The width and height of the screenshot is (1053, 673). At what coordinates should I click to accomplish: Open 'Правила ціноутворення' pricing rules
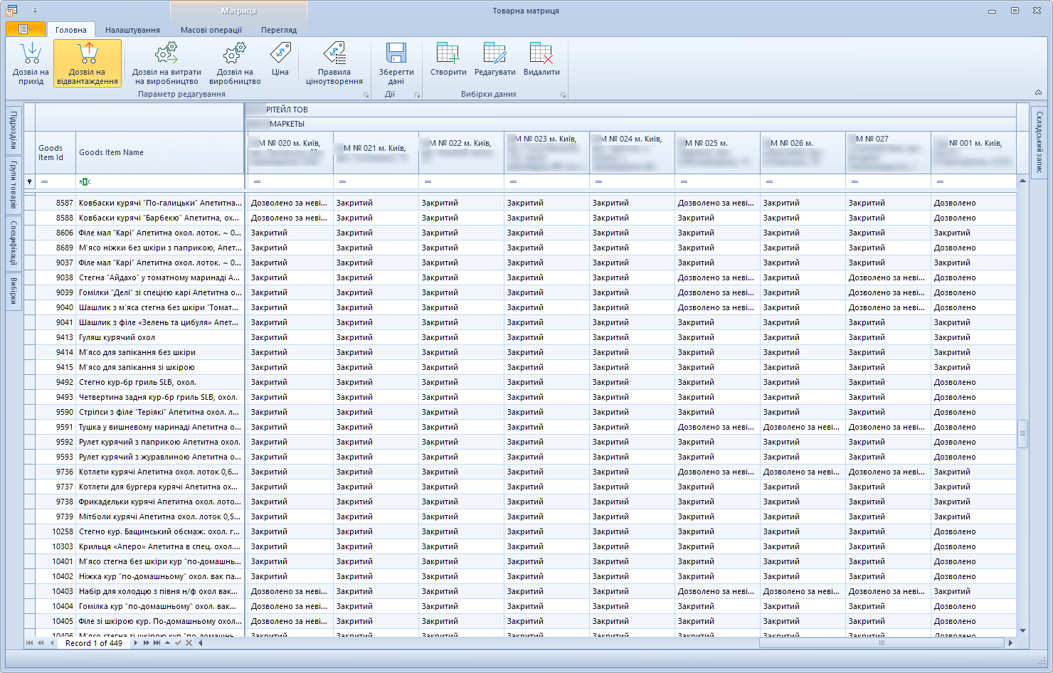334,63
